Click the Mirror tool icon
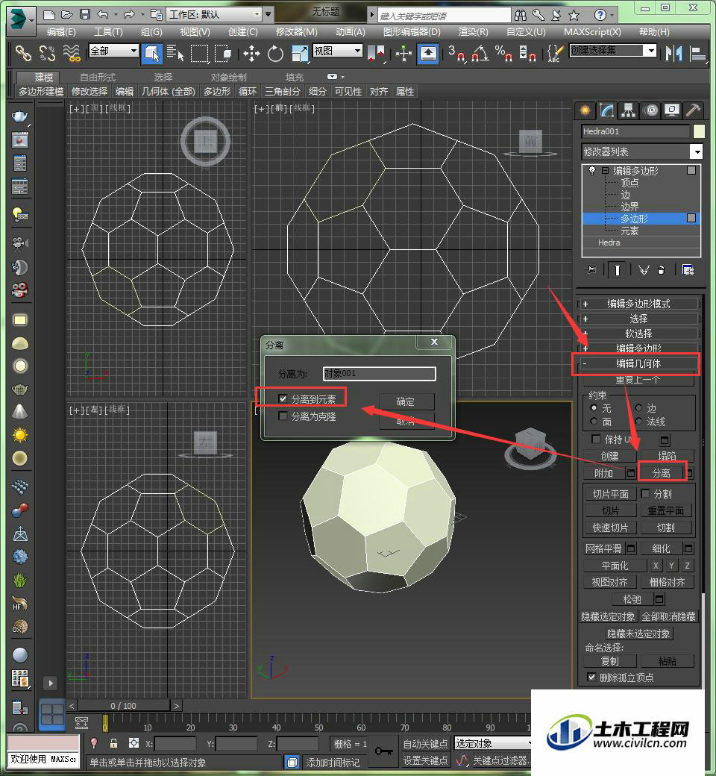Screen dimensions: 716x776 [x=673, y=53]
